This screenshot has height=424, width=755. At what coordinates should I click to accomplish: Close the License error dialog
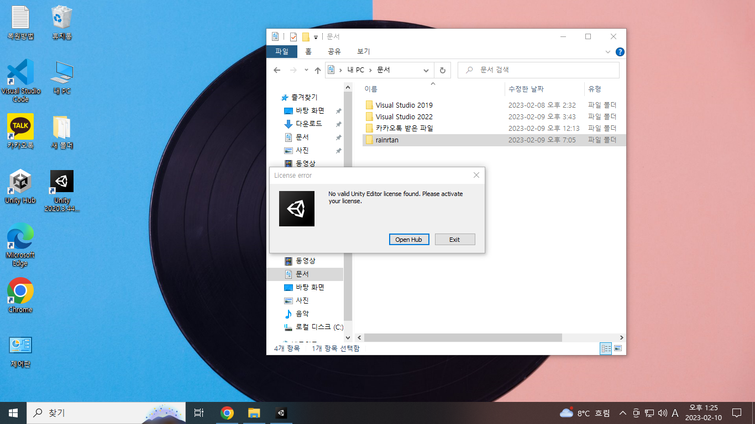(x=476, y=175)
